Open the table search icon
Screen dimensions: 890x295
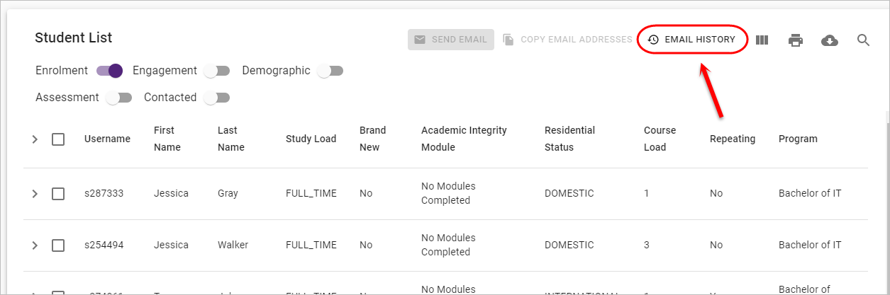(863, 40)
